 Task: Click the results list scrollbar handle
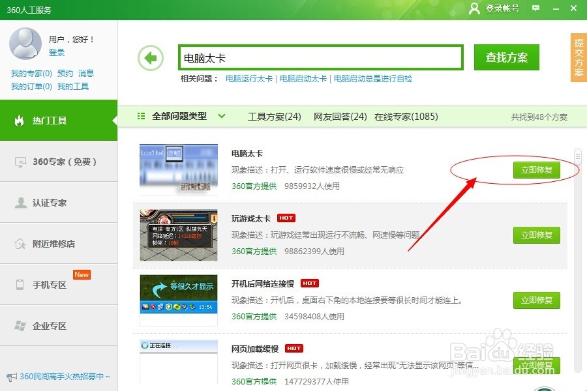(x=578, y=157)
